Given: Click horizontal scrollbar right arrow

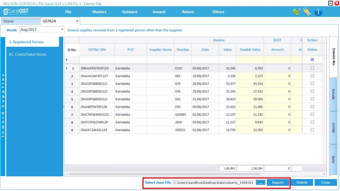Looking at the screenshot, I should [x=324, y=174].
